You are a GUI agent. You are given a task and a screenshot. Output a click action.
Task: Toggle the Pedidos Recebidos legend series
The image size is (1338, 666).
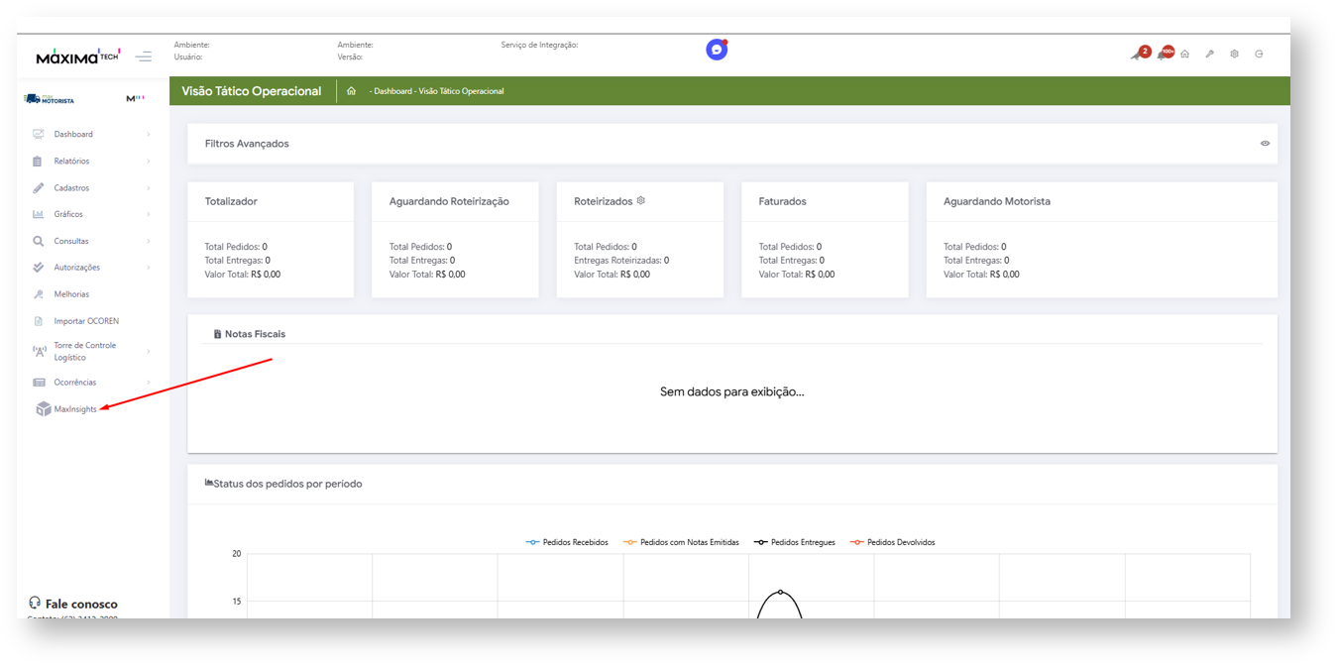567,542
